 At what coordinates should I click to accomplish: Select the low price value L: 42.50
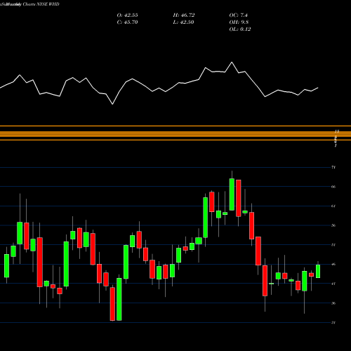click(184, 22)
